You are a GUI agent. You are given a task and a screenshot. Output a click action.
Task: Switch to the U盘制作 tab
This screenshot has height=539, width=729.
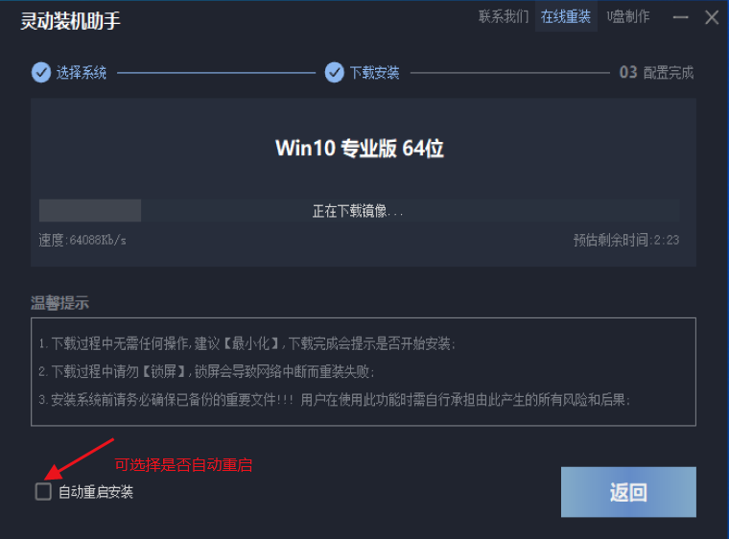tap(628, 16)
